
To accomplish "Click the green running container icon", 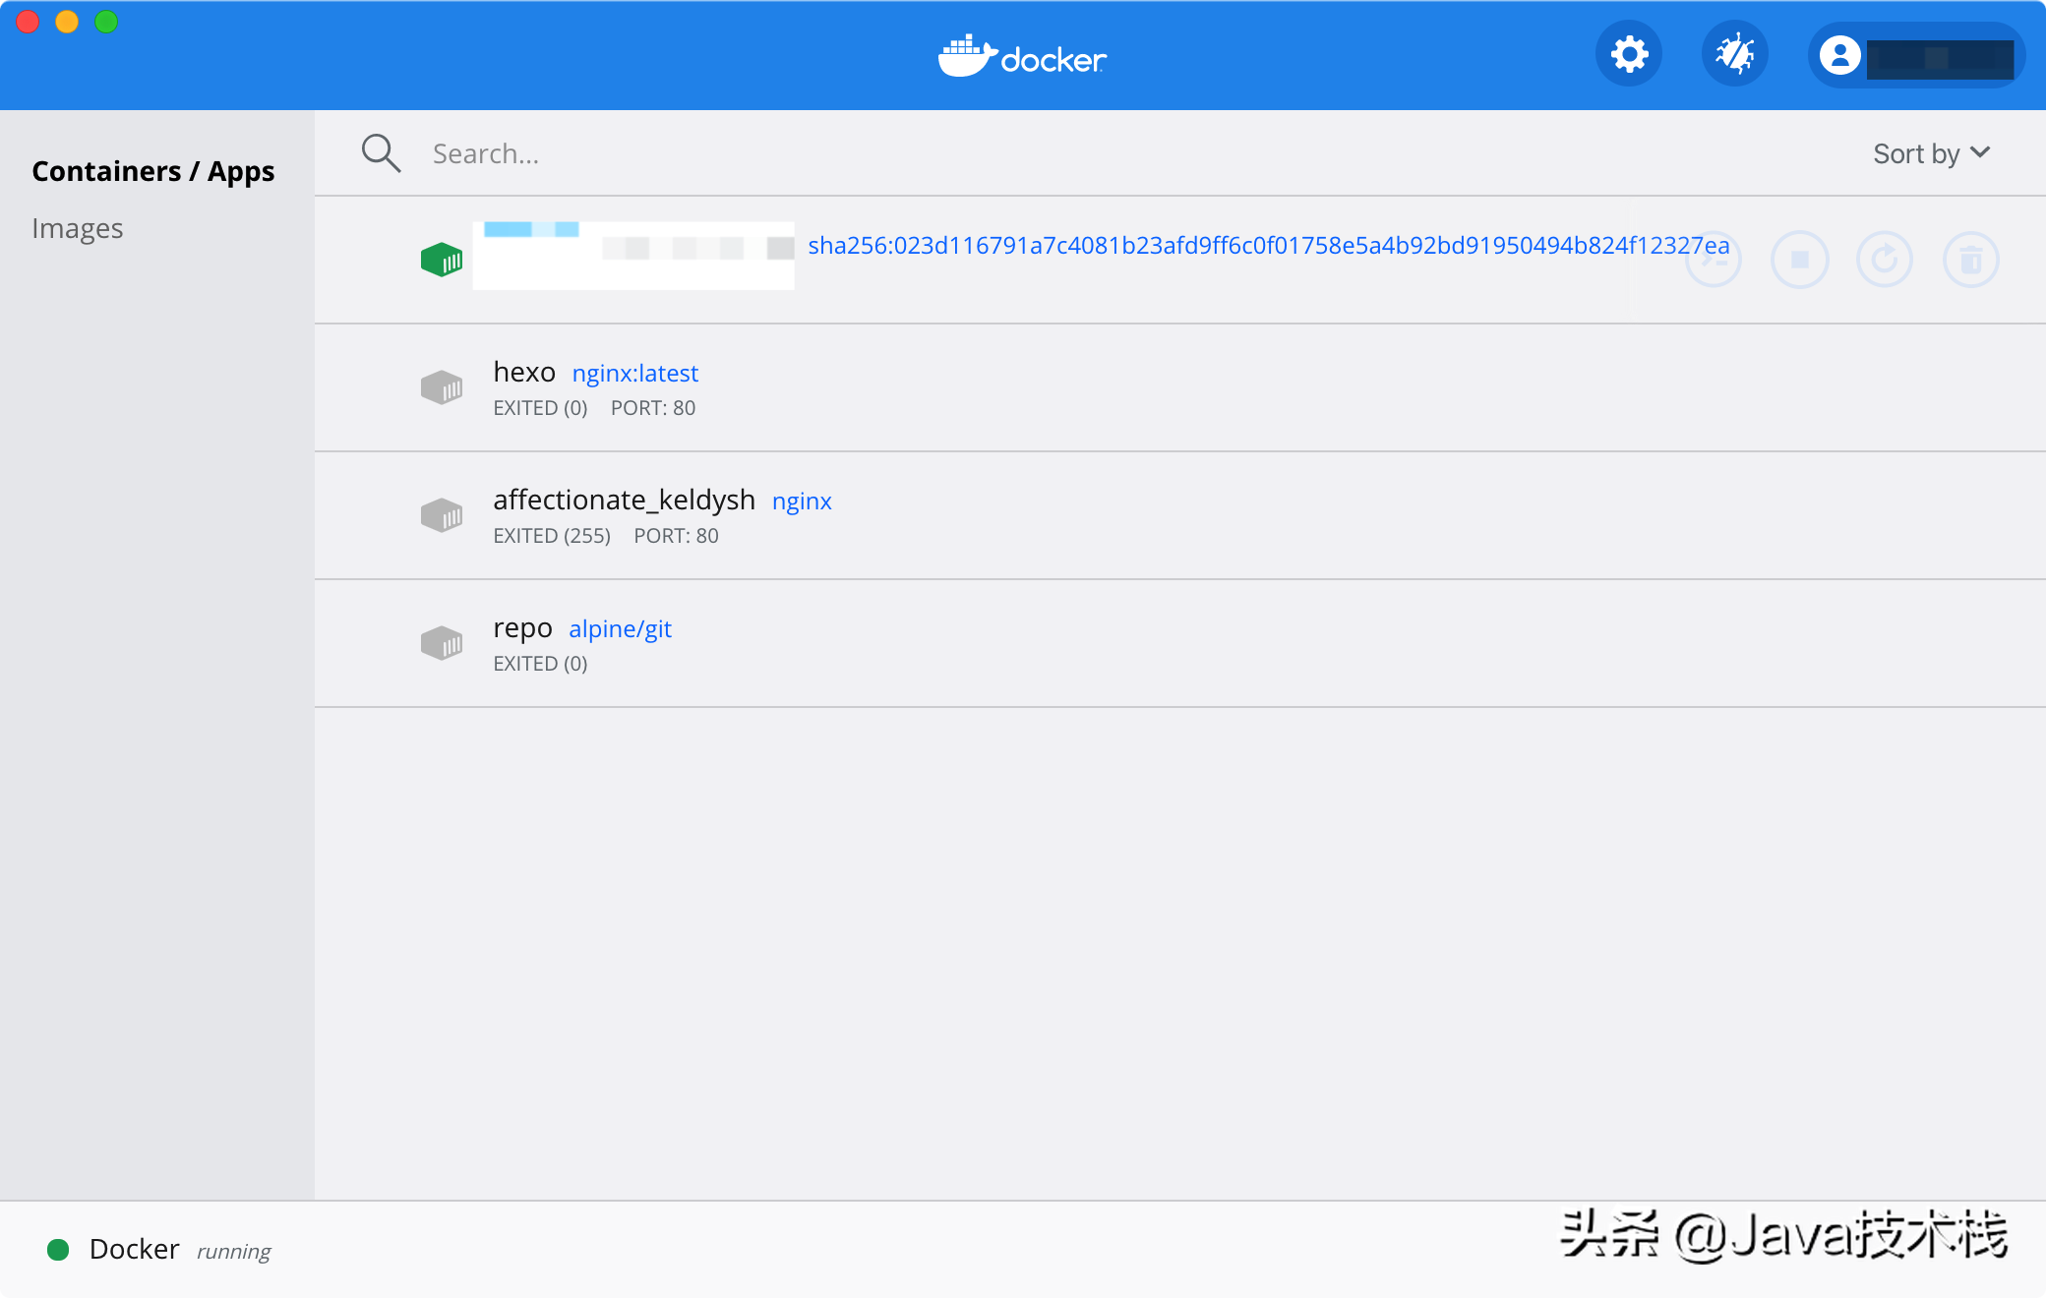I will (x=442, y=260).
